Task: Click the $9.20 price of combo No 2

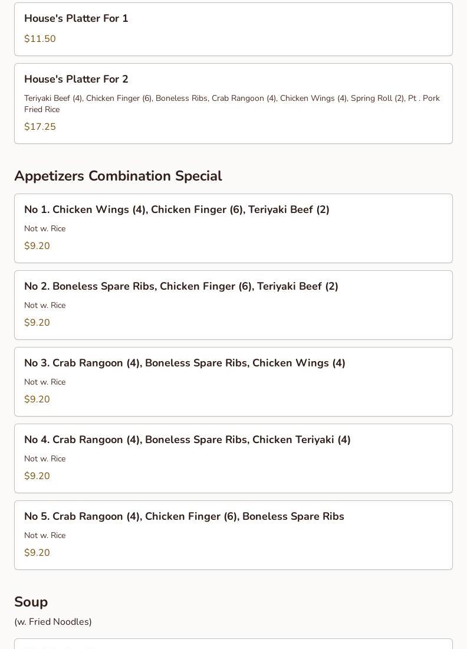Action: coord(37,323)
